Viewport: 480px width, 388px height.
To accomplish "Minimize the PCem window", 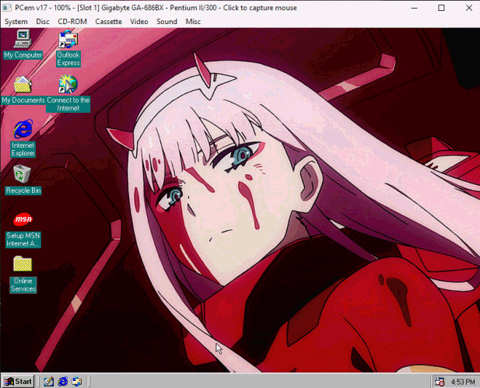I will pyautogui.click(x=414, y=8).
